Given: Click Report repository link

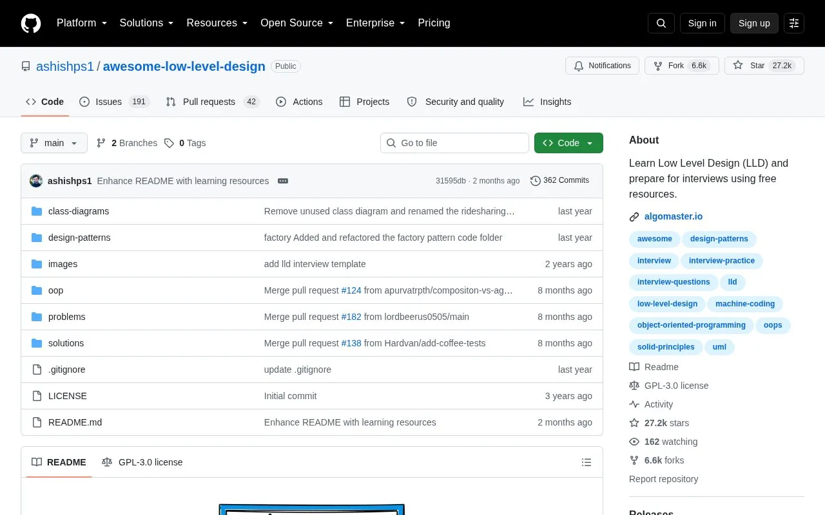Looking at the screenshot, I should coord(663,479).
